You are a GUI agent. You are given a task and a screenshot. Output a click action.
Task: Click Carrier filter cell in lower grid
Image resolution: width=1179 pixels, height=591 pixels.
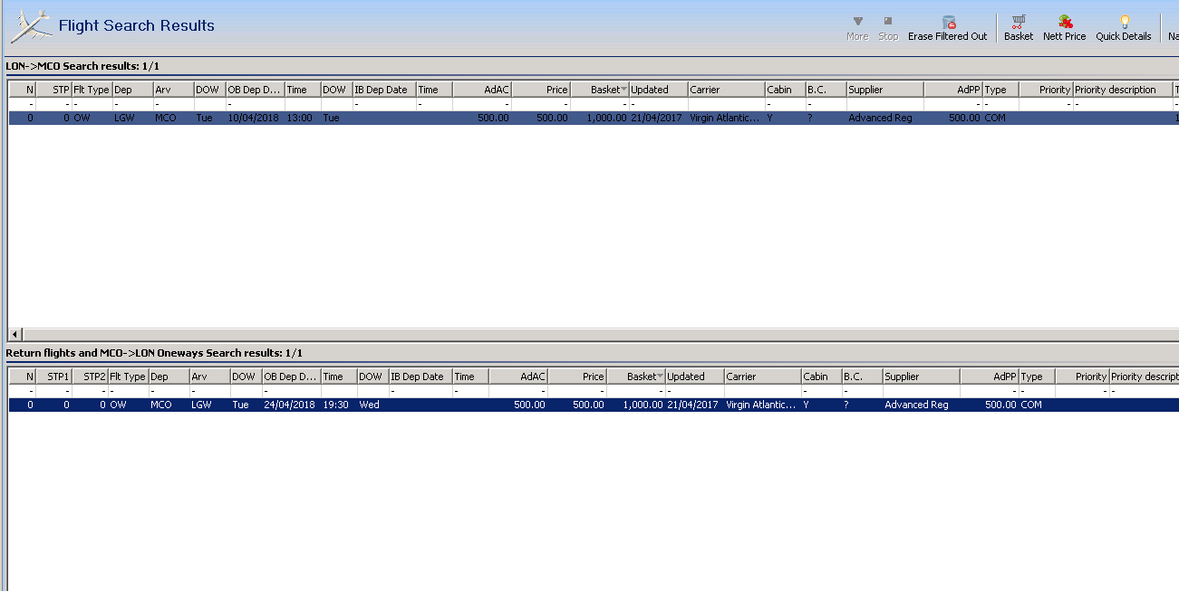pos(763,391)
